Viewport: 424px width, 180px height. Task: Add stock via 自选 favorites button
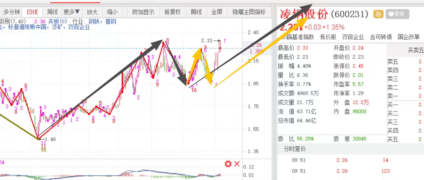(397, 14)
